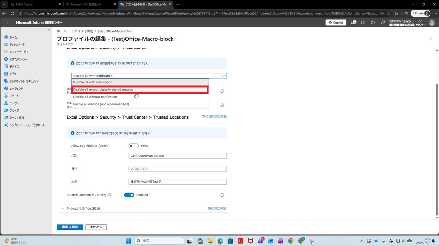
Task: Open the feedback icon in the header
Action: click(x=383, y=23)
